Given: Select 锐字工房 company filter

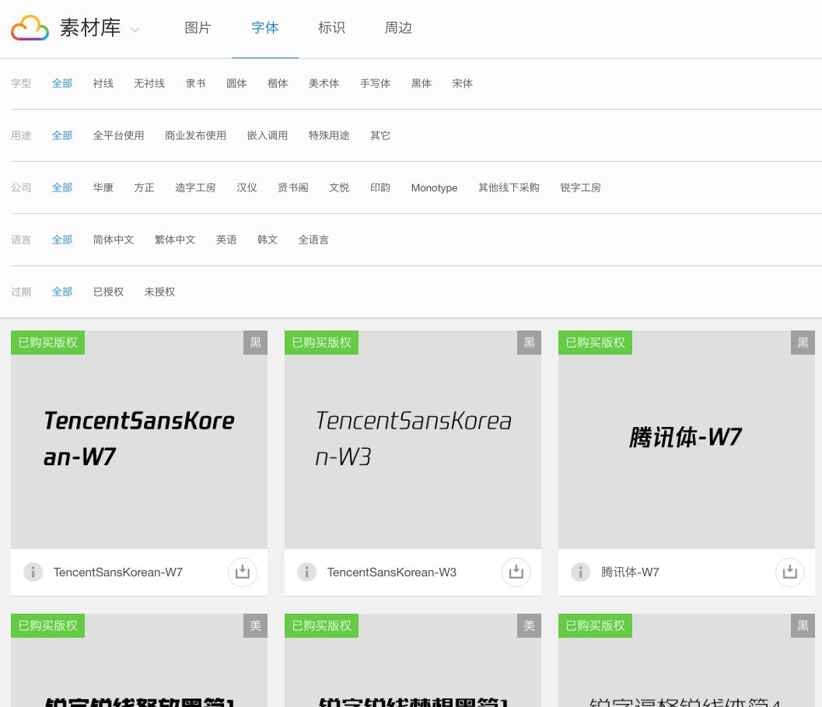Looking at the screenshot, I should click(x=580, y=187).
